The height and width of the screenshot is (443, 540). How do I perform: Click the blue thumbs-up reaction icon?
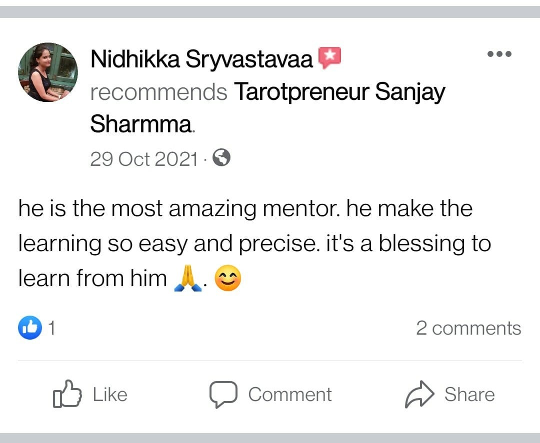click(30, 328)
